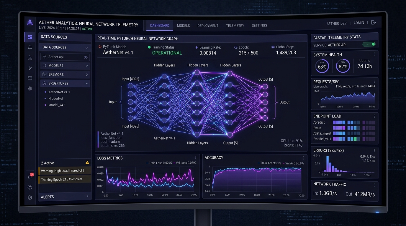Open the dashboard grid icon in sidebar
The image size is (406, 226).
[x=30, y=37]
